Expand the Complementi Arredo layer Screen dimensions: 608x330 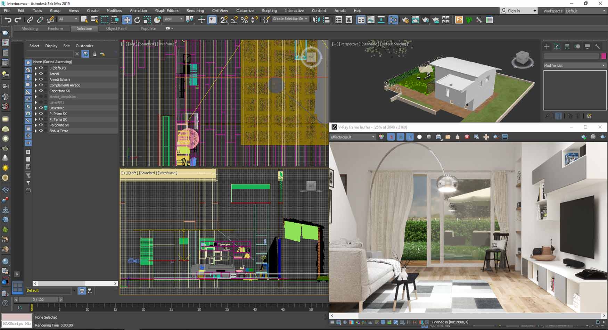pos(35,85)
